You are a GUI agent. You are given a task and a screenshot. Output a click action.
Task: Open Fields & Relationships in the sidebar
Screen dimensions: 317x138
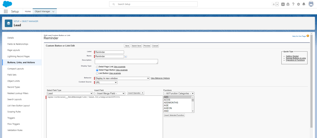18,44
